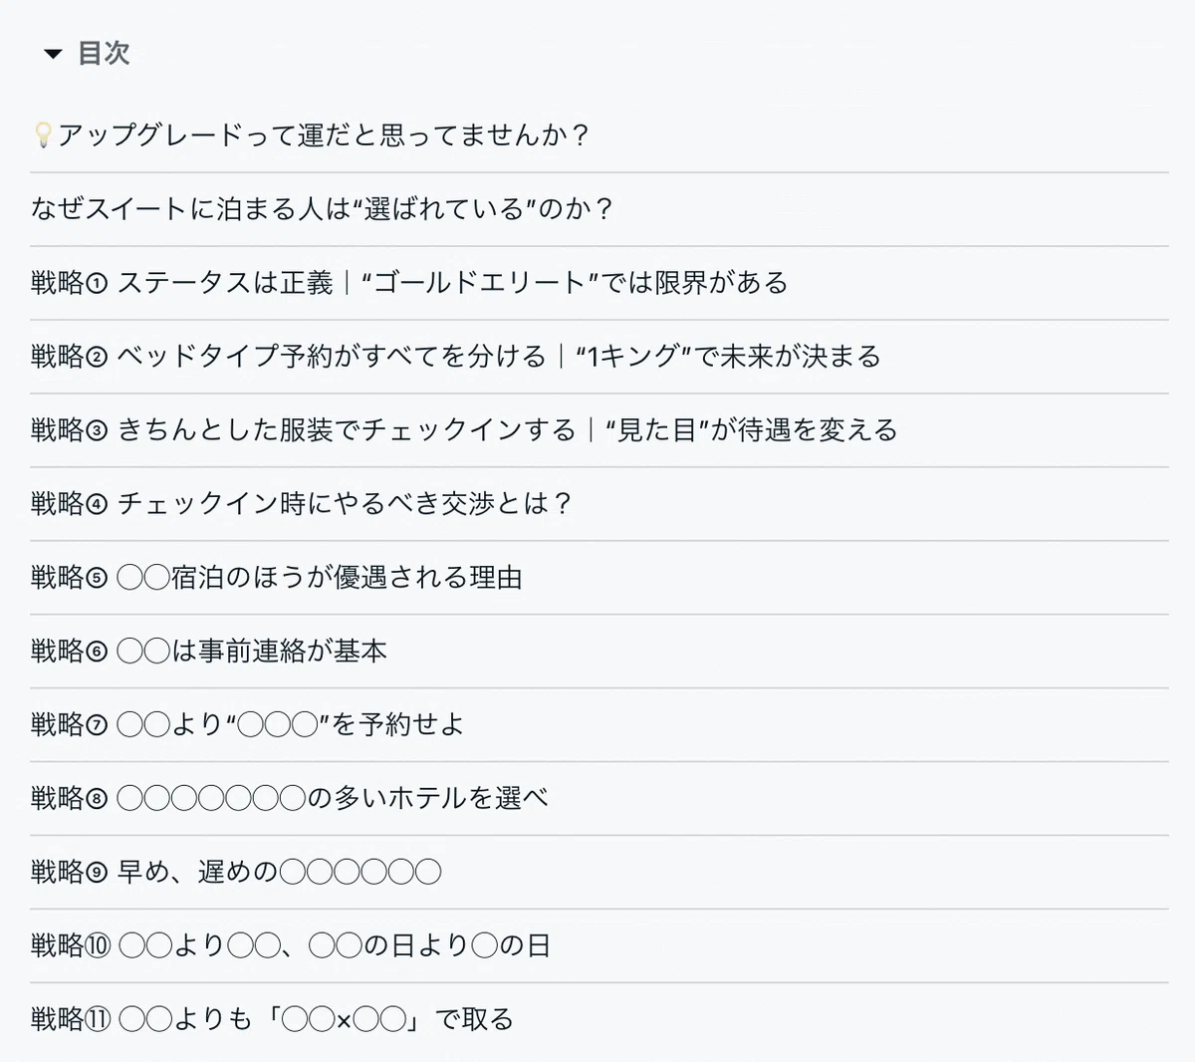
Task: Click the 目次 heading label
Action: (104, 54)
